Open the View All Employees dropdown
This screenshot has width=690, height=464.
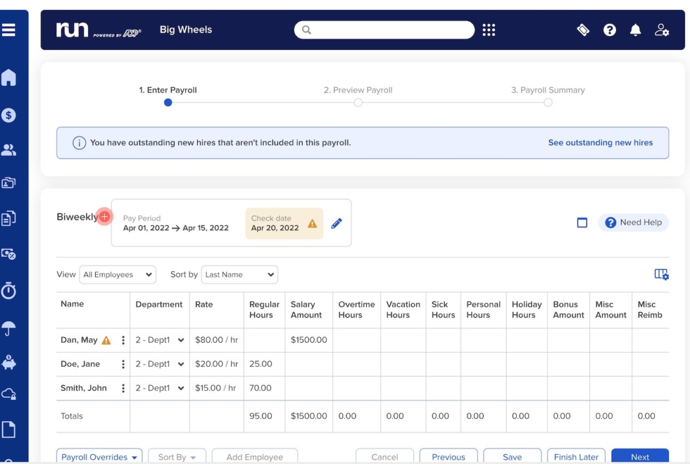(x=117, y=274)
